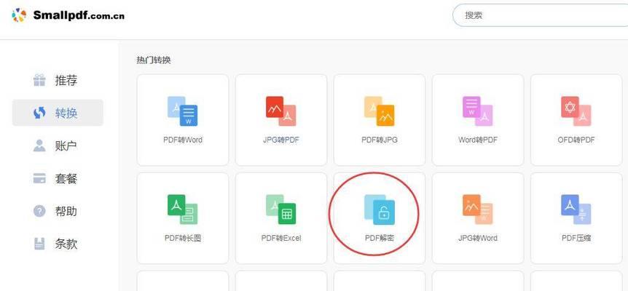The width and height of the screenshot is (628, 291).
Task: Click the convert arrows icon beside 转换
Action: 39,113
